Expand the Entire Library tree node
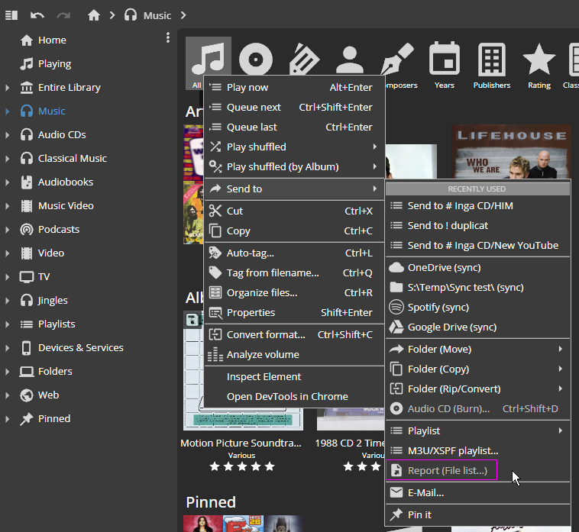 [8, 88]
